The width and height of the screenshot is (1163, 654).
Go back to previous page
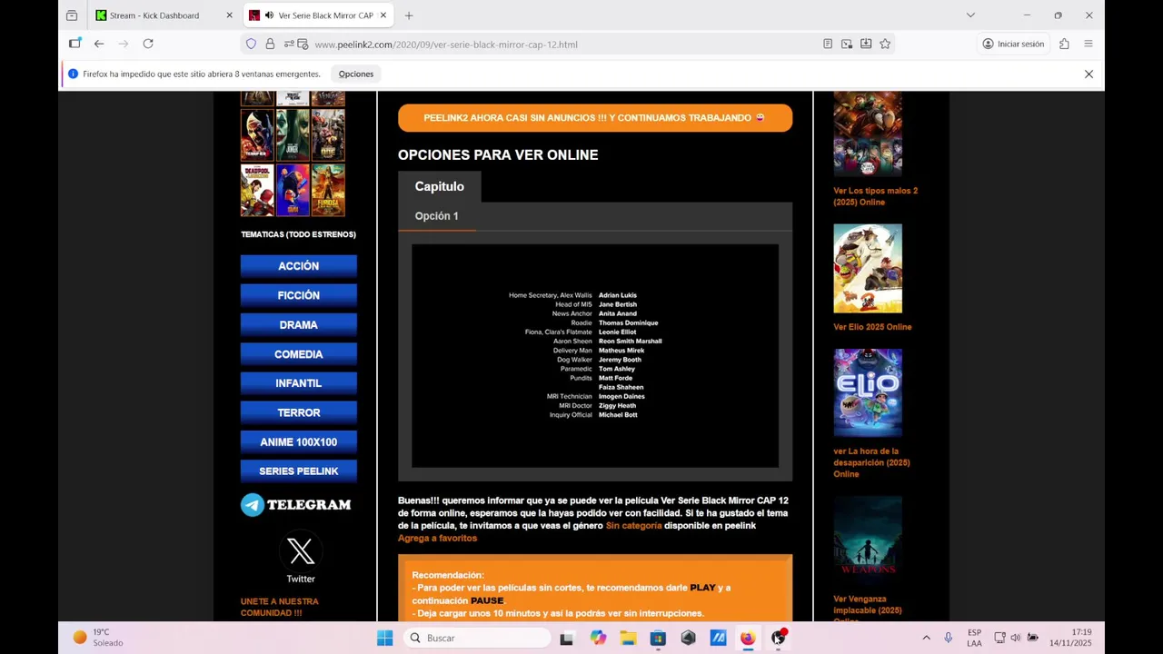coord(99,44)
